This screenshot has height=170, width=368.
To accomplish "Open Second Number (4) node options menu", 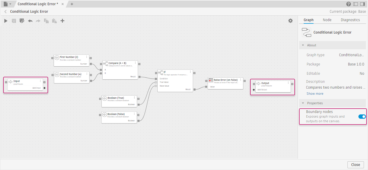I will 86,74.
